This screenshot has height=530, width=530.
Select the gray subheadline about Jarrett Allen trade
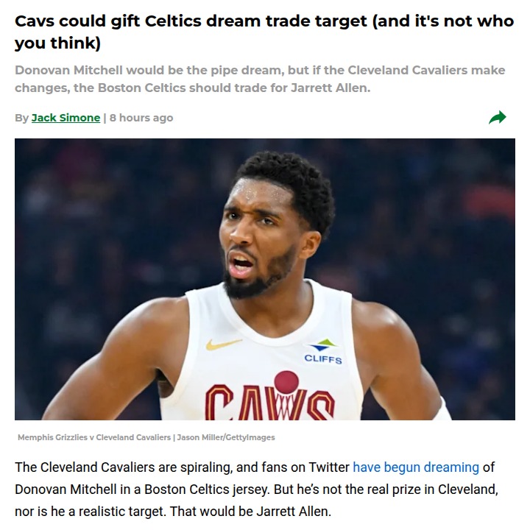[x=260, y=79]
